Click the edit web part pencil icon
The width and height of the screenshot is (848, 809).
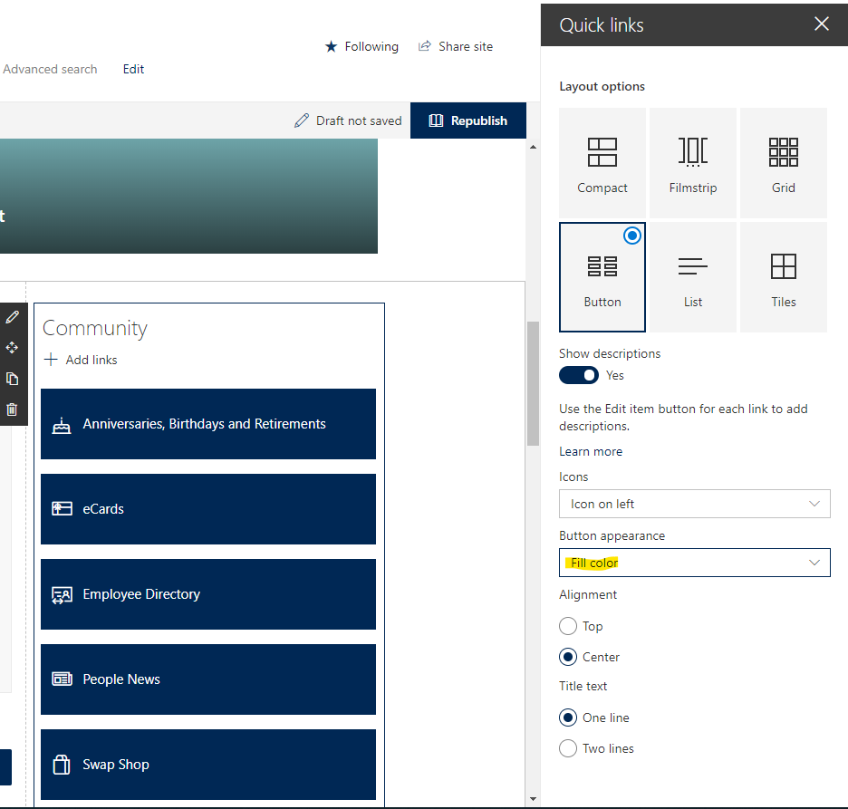[x=12, y=317]
